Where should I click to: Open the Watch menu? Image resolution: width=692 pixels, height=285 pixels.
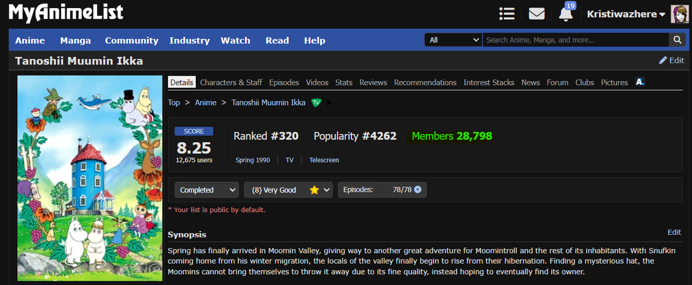(235, 41)
